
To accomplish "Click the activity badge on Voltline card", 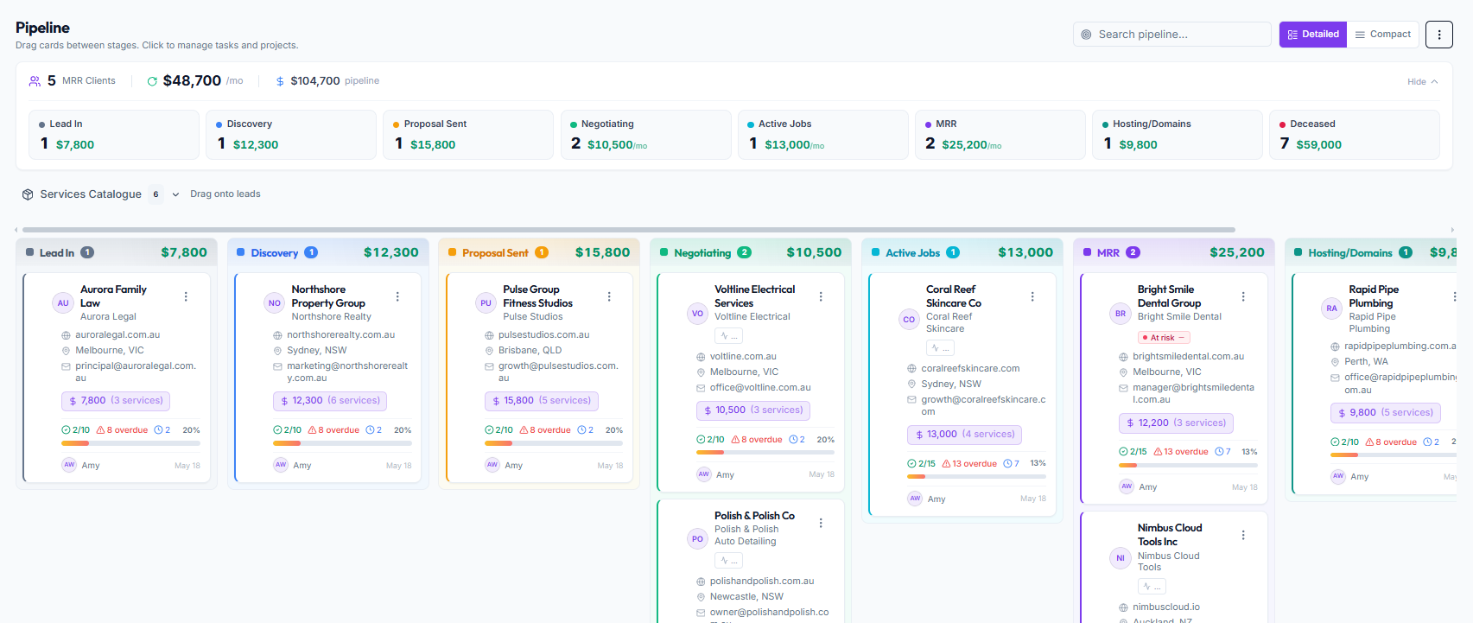I will pos(730,336).
